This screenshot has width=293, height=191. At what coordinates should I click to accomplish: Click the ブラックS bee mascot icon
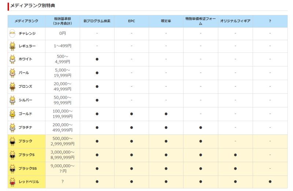12,155
